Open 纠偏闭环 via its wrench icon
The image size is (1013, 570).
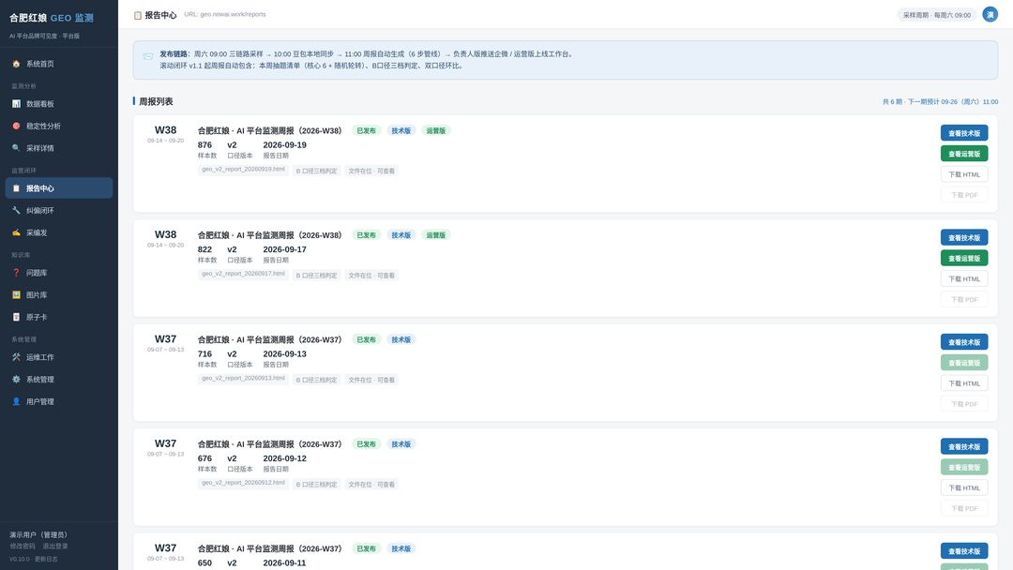16,210
